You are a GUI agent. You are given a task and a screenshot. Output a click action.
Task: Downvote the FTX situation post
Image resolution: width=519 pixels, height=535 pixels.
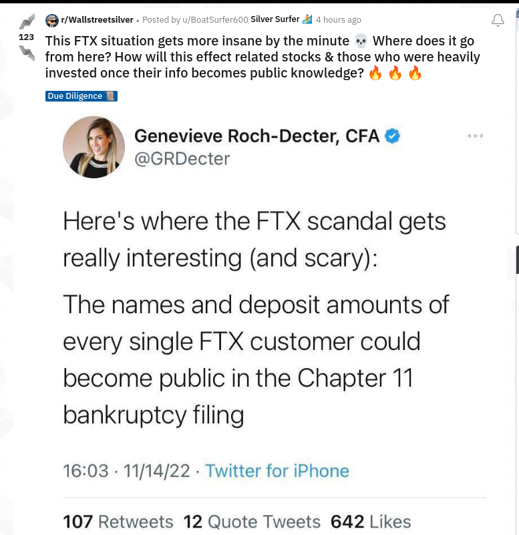[x=27, y=52]
